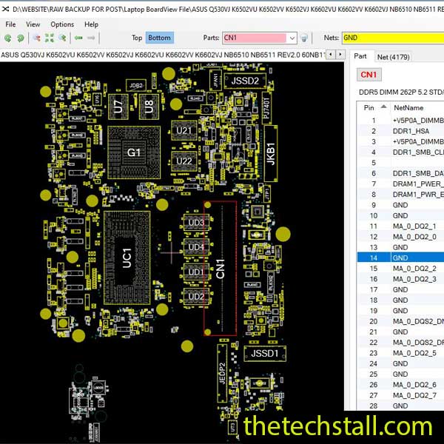Open the File menu
The height and width of the screenshot is (444, 444).
pyautogui.click(x=10, y=24)
